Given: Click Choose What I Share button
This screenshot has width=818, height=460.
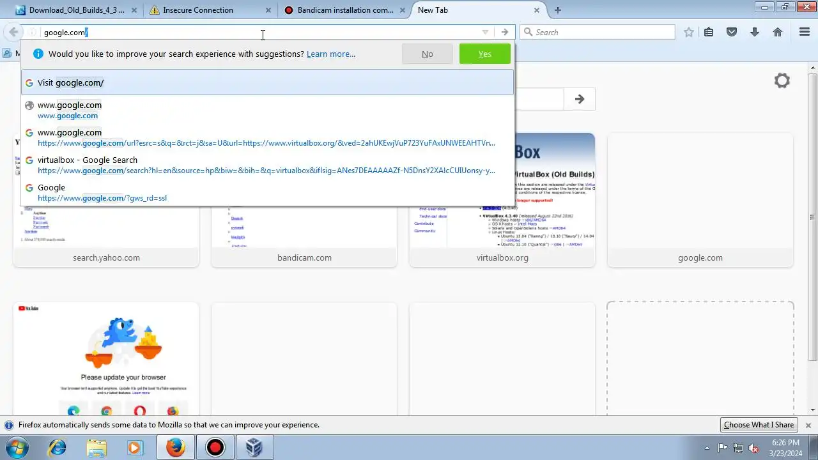Looking at the screenshot, I should (x=759, y=425).
